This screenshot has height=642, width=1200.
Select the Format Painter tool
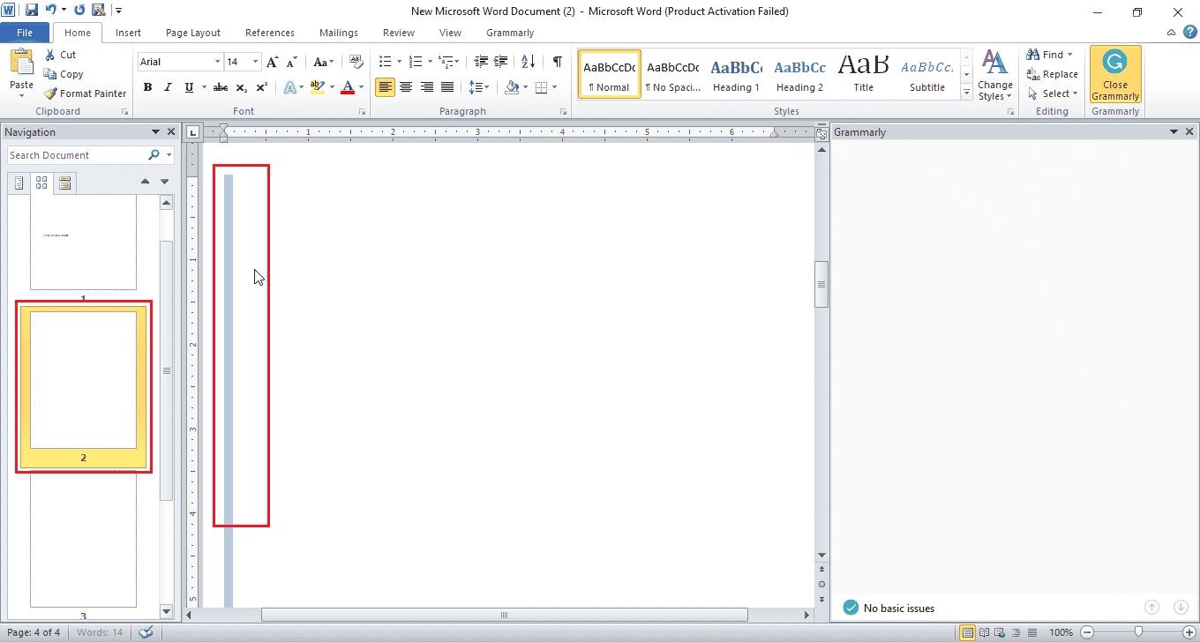pyautogui.click(x=86, y=93)
